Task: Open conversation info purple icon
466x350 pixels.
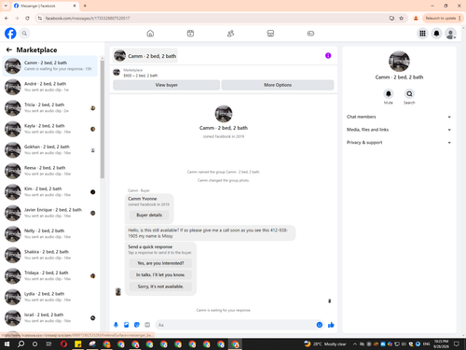Action: point(328,56)
